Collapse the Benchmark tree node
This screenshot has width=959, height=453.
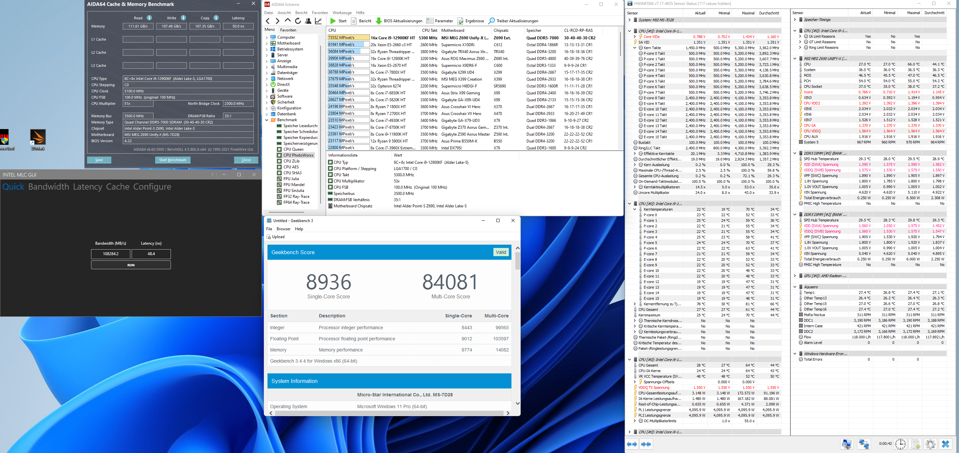click(267, 120)
